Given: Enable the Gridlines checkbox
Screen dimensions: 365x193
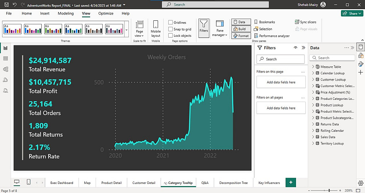Looking at the screenshot, I should [170, 22].
